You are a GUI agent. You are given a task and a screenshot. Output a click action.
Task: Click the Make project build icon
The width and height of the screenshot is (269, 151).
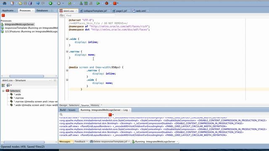81,3
